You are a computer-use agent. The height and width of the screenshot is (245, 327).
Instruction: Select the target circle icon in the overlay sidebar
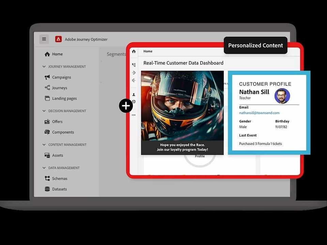coord(134,101)
